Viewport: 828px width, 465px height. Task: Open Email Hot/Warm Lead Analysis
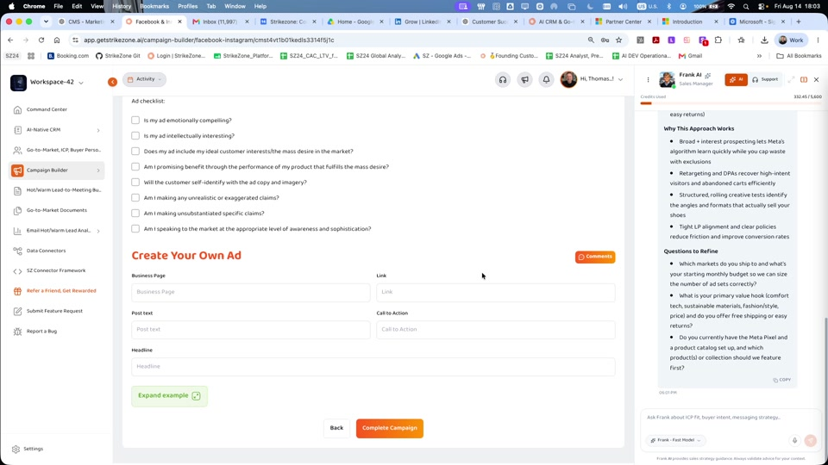[58, 231]
